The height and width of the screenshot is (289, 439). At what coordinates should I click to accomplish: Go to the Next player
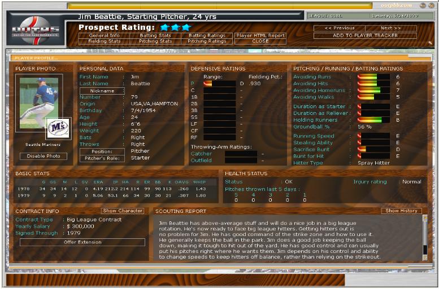point(390,28)
